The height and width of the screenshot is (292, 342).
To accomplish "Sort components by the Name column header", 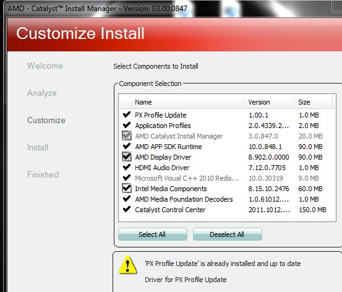I will 188,102.
